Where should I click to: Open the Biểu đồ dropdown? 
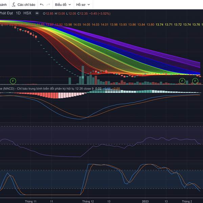pos(63,5)
